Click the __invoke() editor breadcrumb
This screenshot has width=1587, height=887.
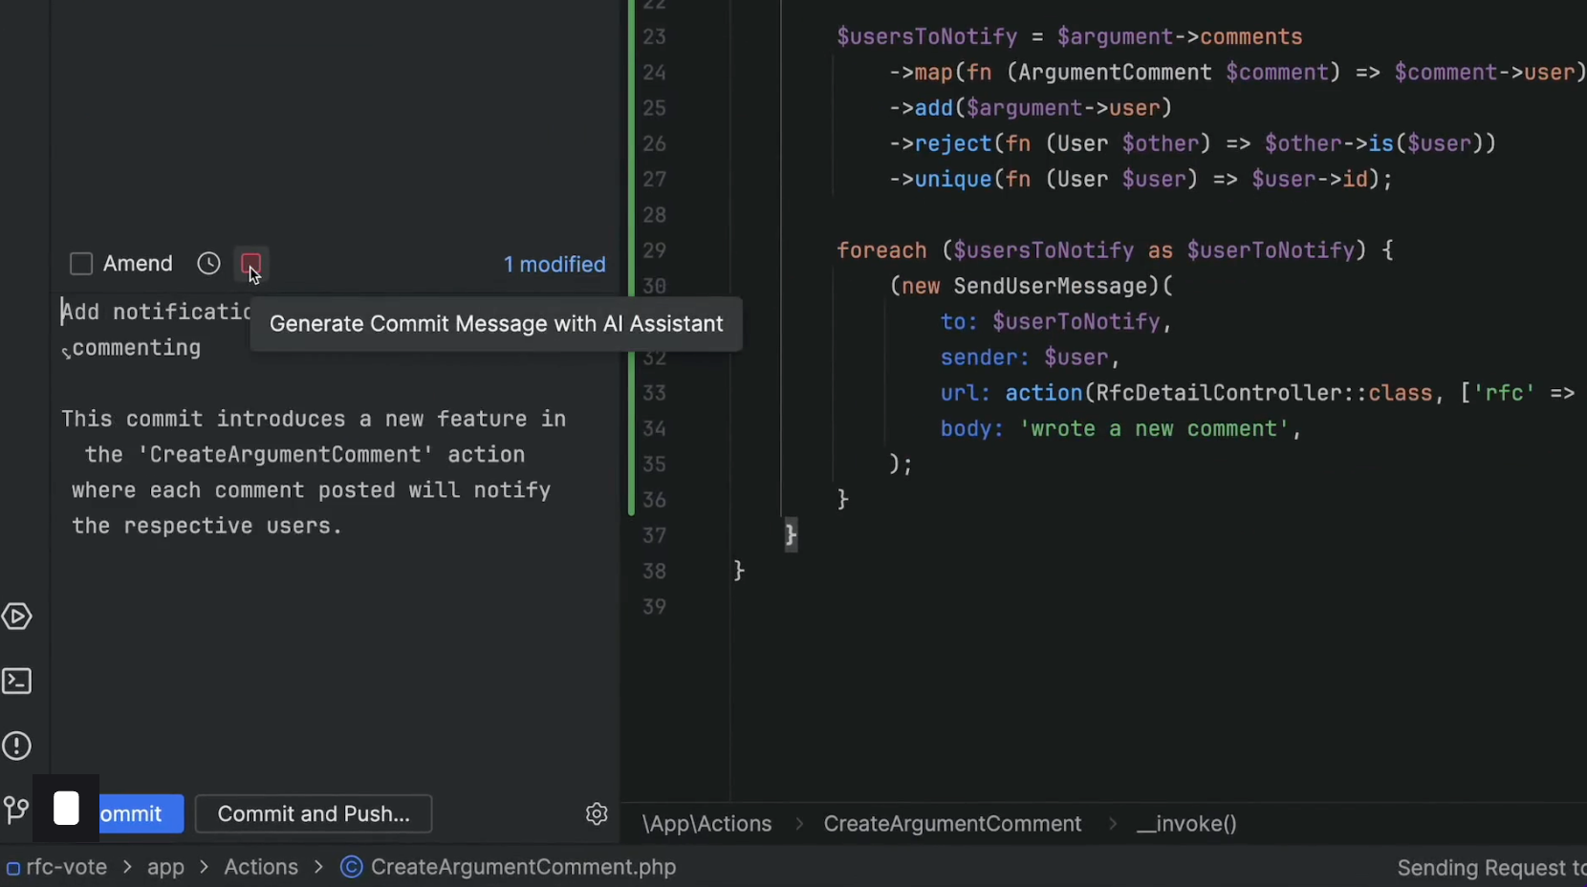(x=1186, y=823)
